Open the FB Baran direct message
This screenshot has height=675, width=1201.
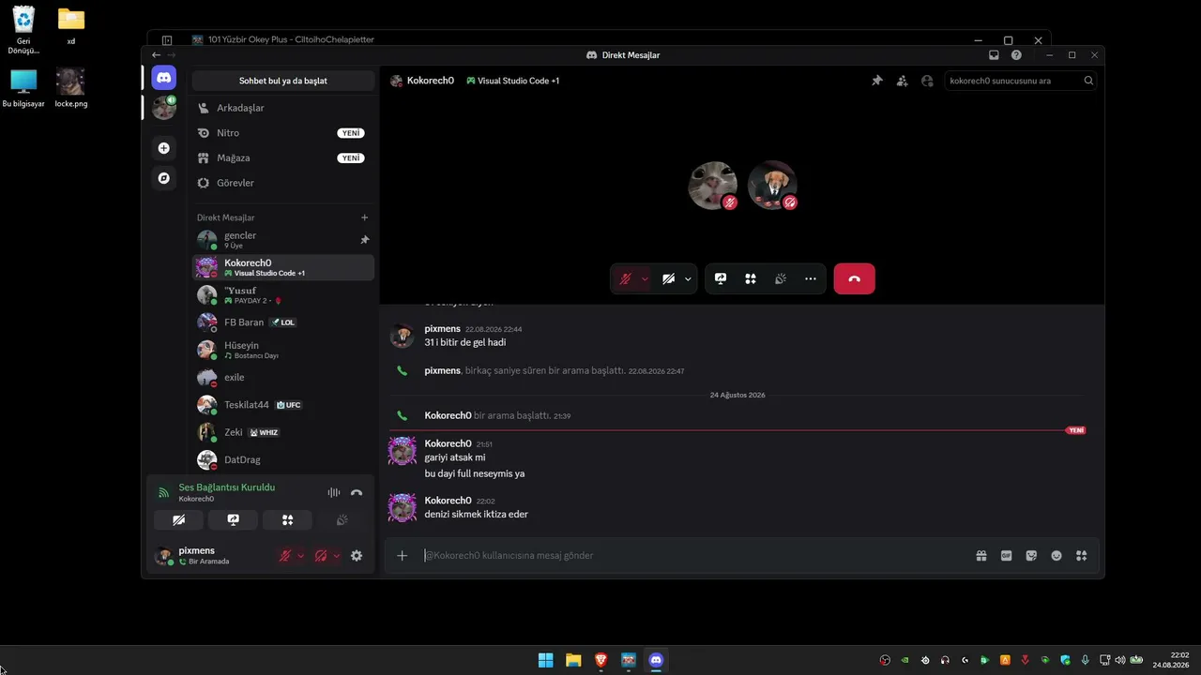(x=283, y=322)
